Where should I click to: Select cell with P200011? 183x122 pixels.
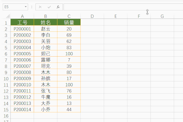22,91
